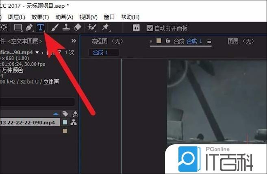
Task: Click the composition viewer preview image
Action: (217, 102)
